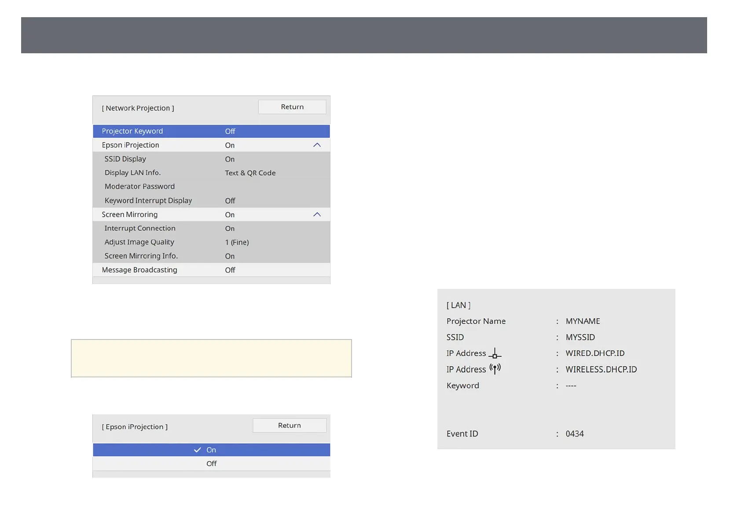Select the Off option for Epson iProjection
Image resolution: width=741 pixels, height=524 pixels.
[211, 464]
